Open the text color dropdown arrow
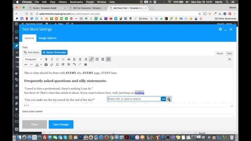Image resolution: width=251 pixels, height=141 pixels. 41,65
